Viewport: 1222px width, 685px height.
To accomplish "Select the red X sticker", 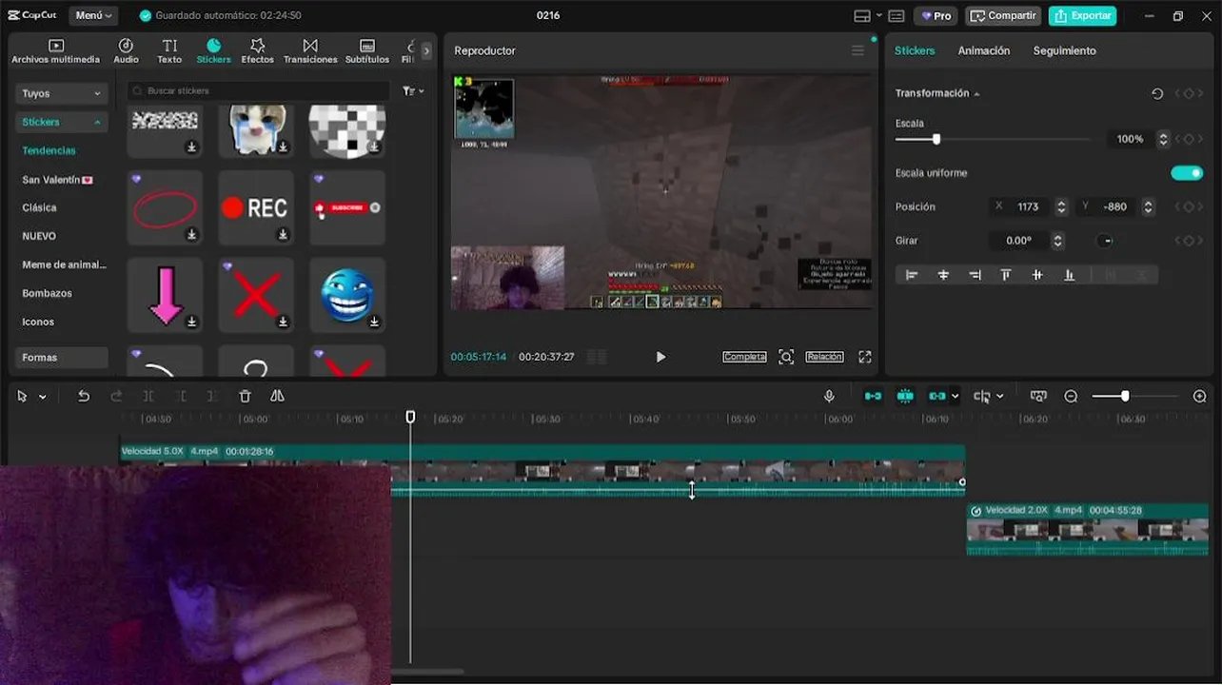I will point(256,295).
